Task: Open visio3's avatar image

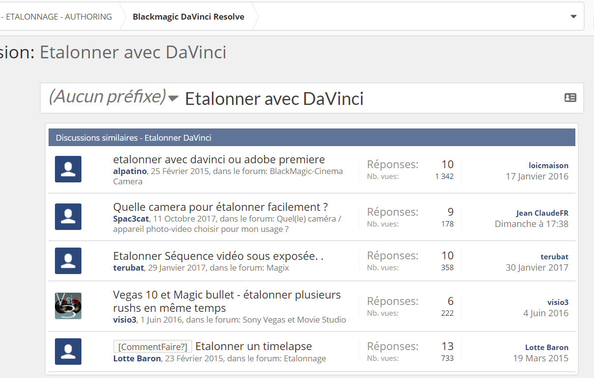Action: click(68, 306)
